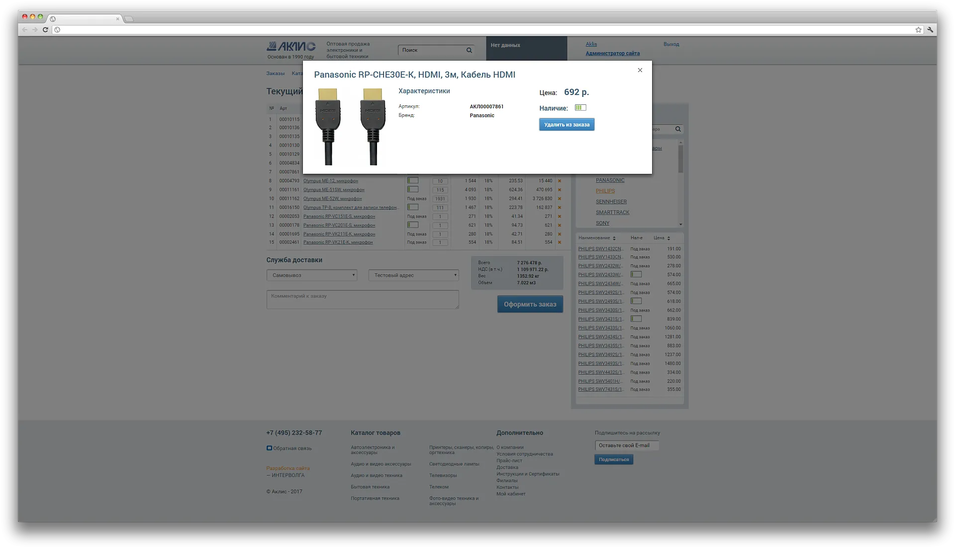Open the Заказы menu item

[x=275, y=74]
